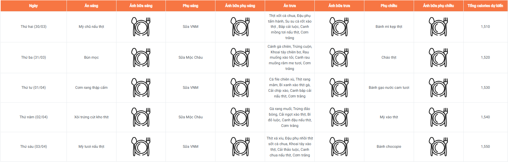Open Wednesday's morning snack photo icon

(240, 88)
